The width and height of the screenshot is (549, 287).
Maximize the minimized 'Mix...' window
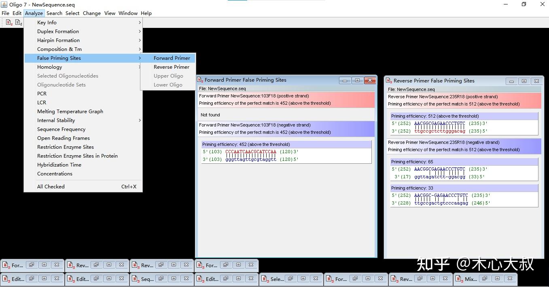497,279
